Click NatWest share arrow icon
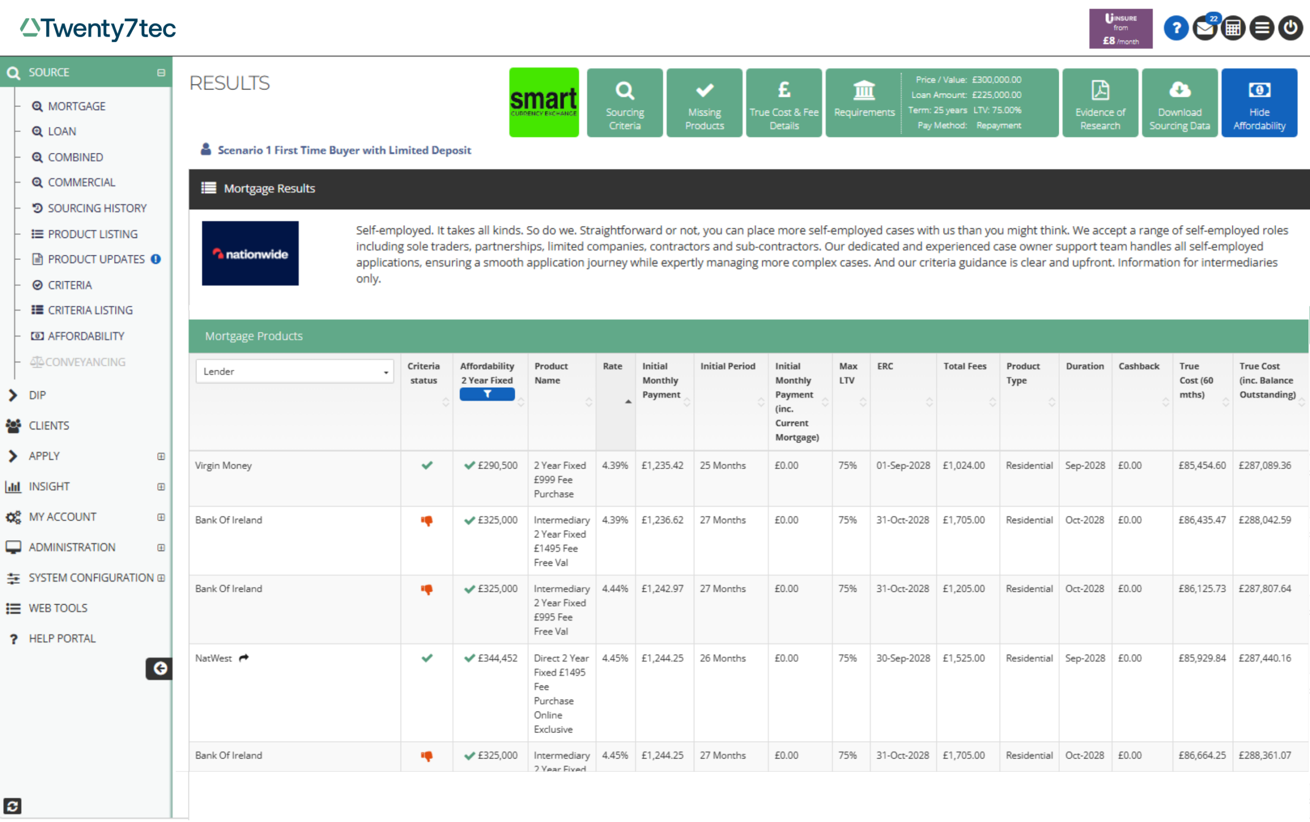1310x822 pixels. coord(244,658)
